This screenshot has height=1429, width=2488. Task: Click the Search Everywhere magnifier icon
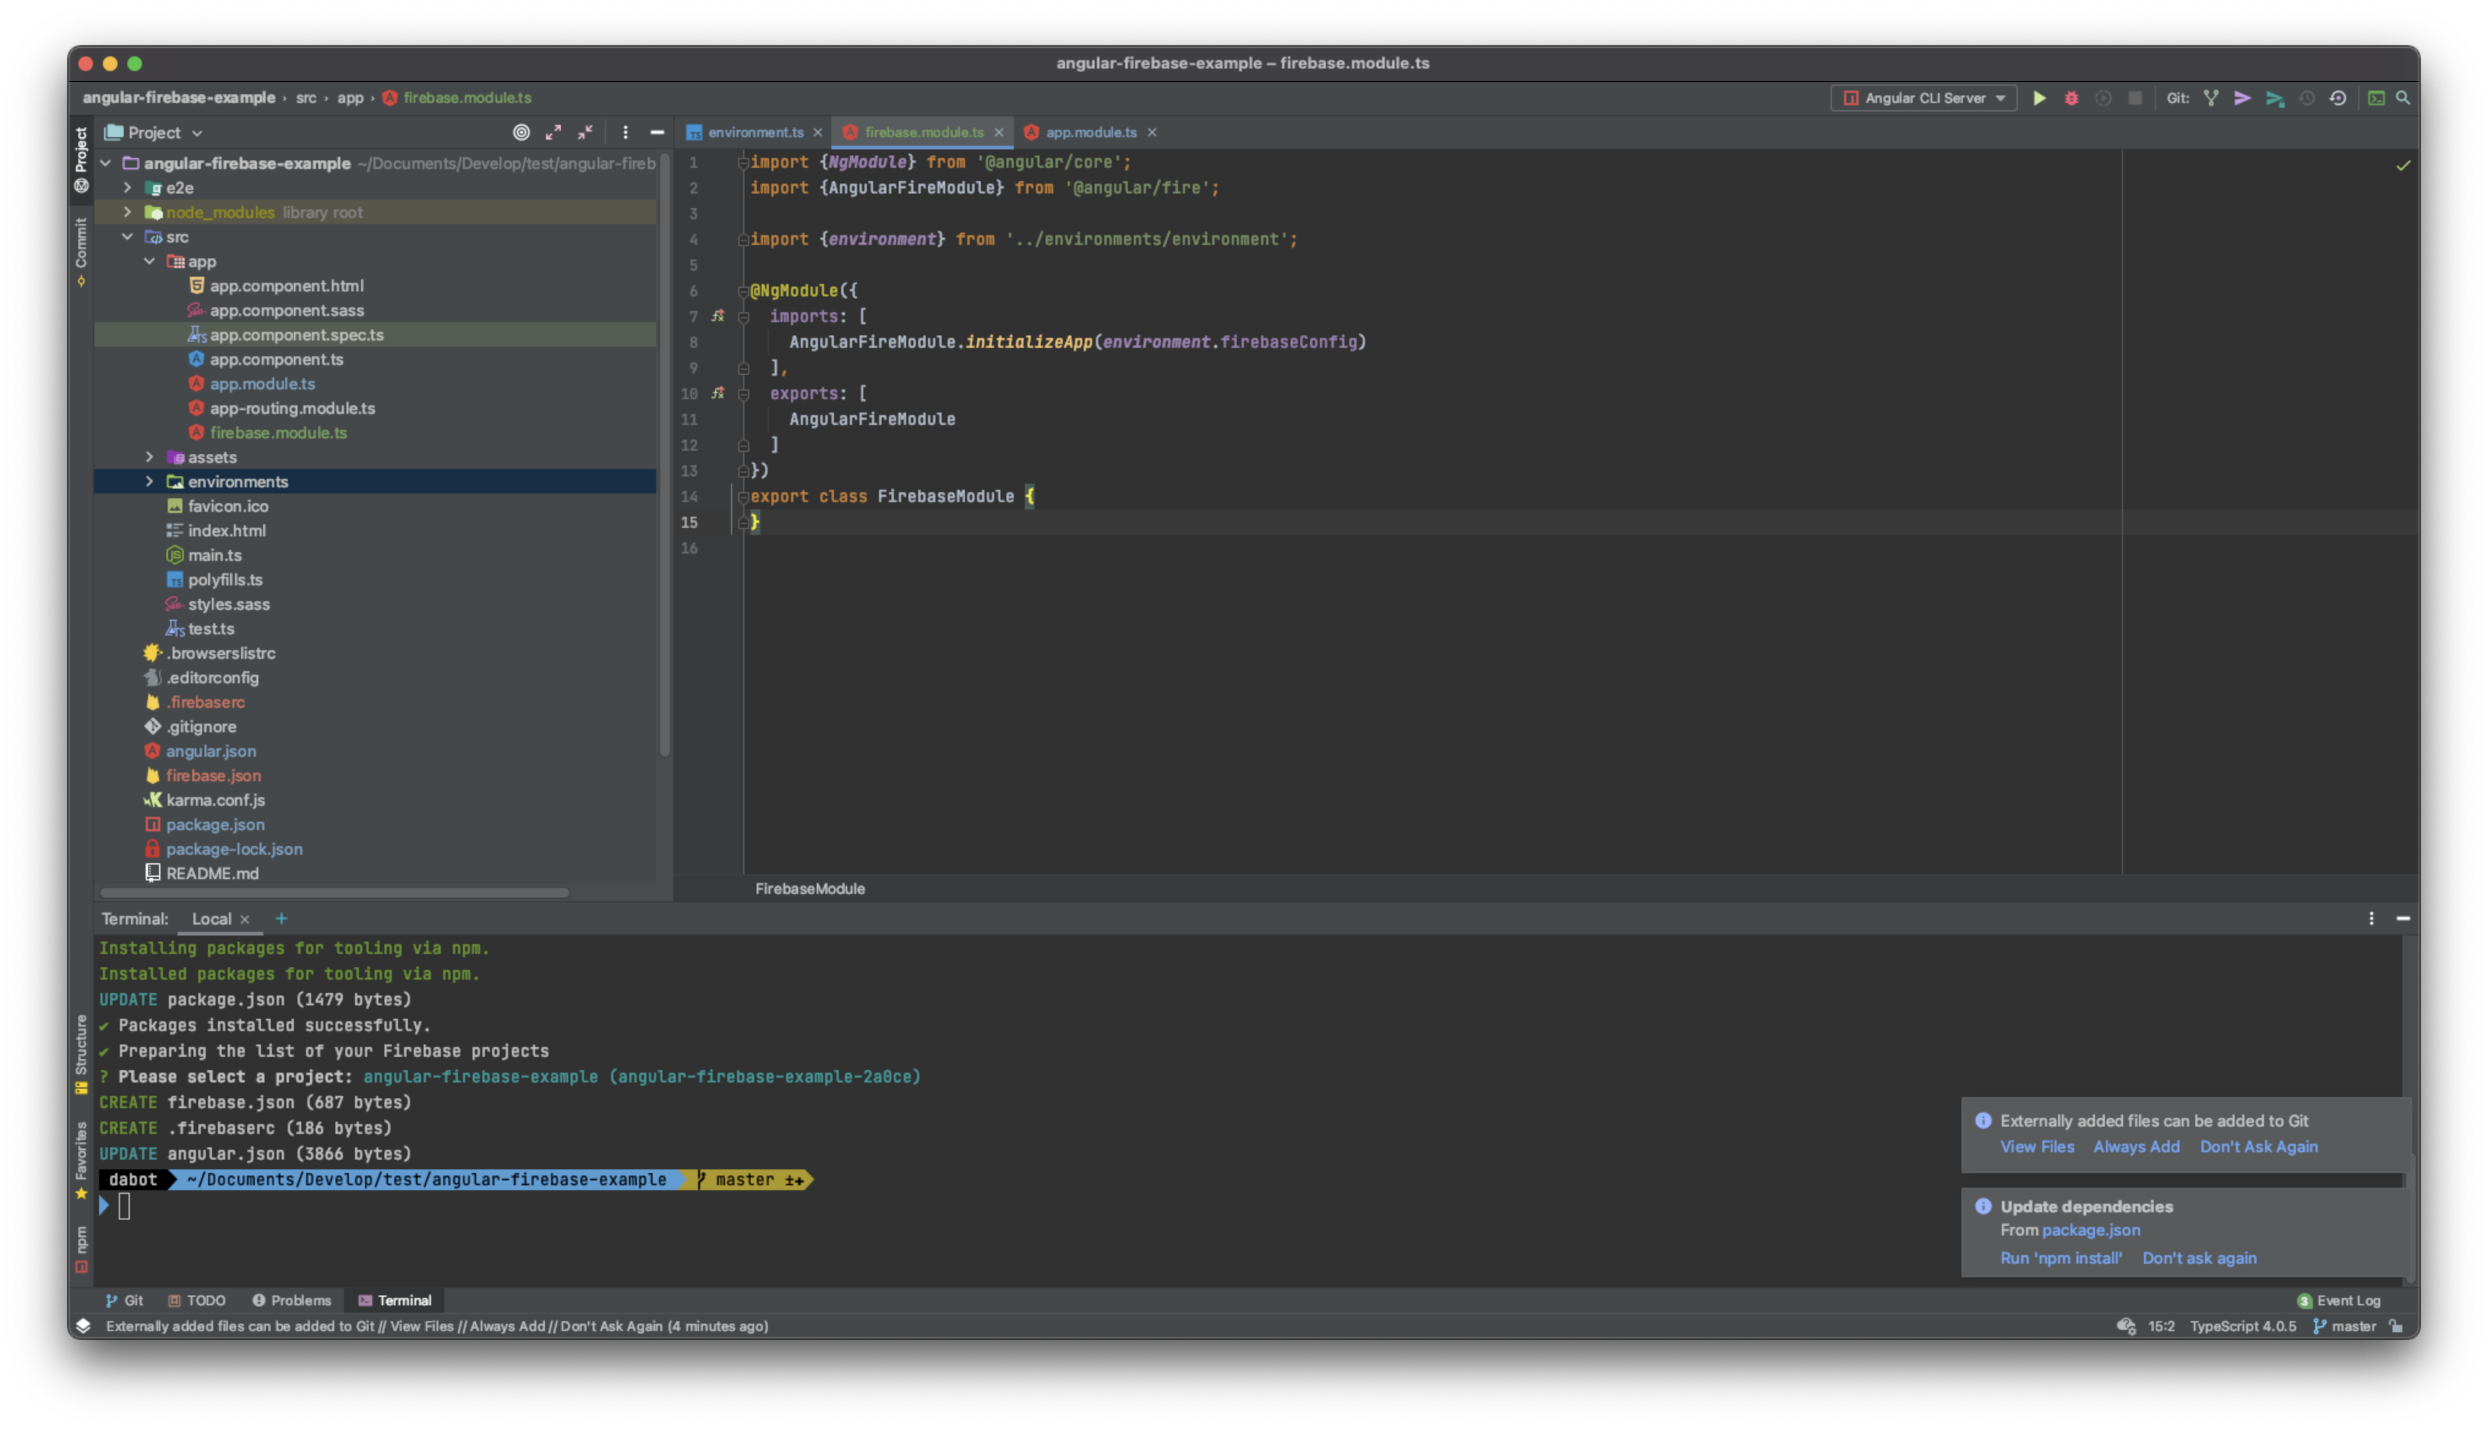[x=2403, y=98]
